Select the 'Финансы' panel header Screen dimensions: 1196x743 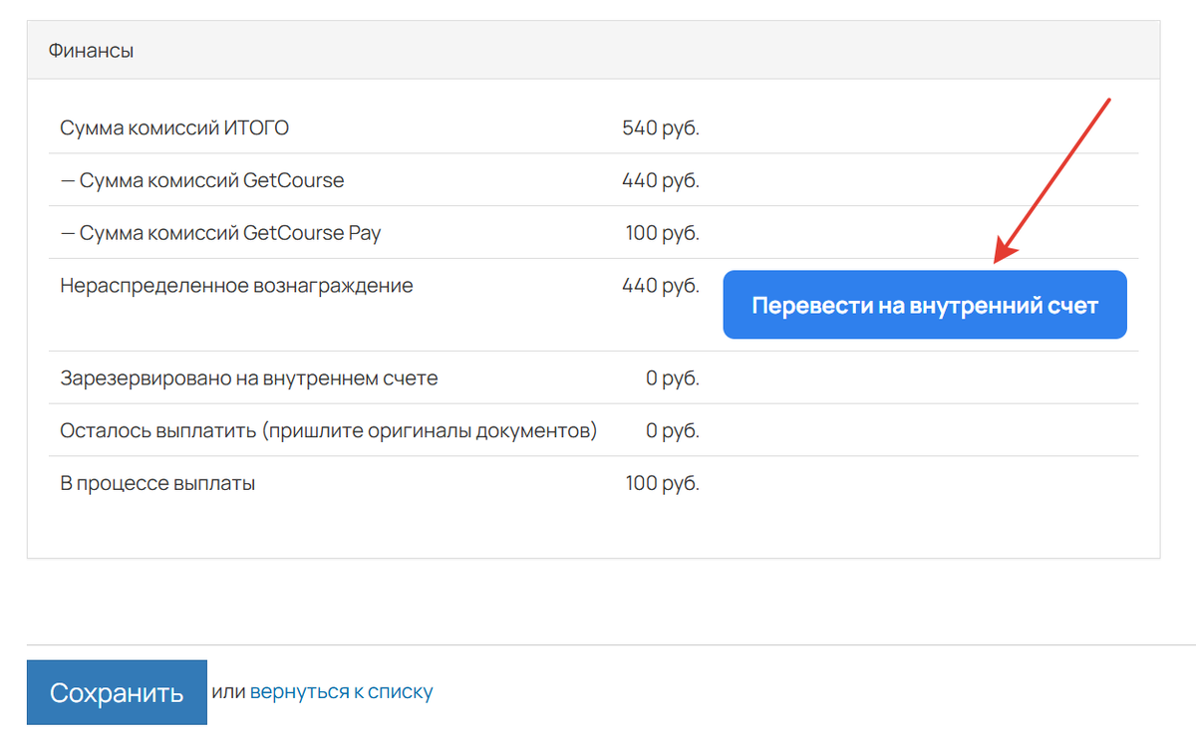coord(594,50)
